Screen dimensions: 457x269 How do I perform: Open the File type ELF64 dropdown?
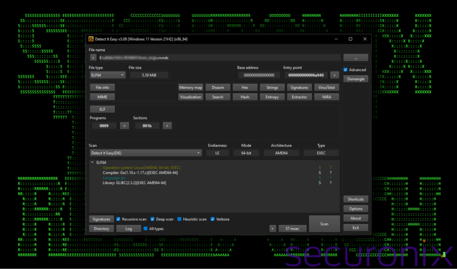click(x=107, y=75)
